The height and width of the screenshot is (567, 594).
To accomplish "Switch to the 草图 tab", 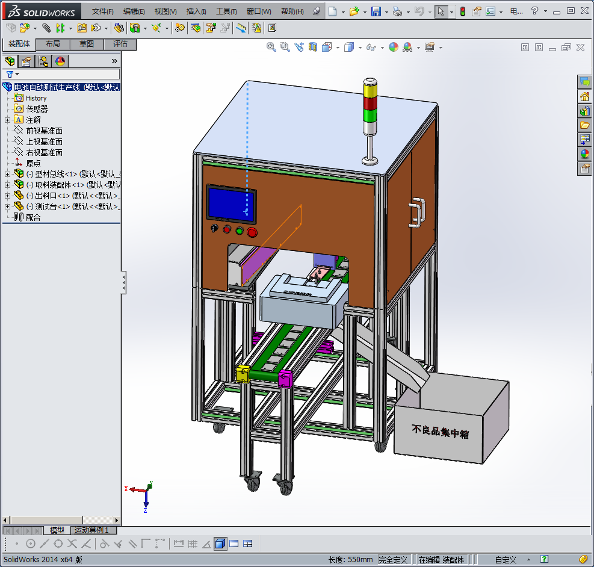I will coord(86,44).
